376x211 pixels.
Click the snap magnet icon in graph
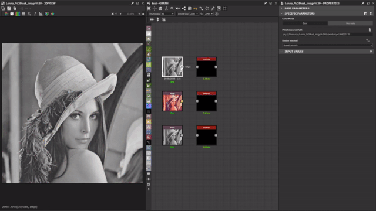[164, 19]
